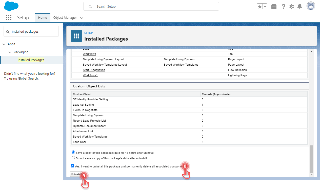Click inside the Search Setup field
This screenshot has width=320, height=190.
click(151, 6)
